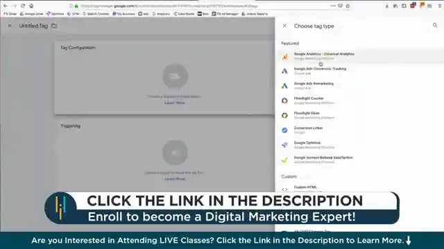The width and height of the screenshot is (444, 249).
Task: Select Custom HTML tag code icon
Action: coord(284,189)
